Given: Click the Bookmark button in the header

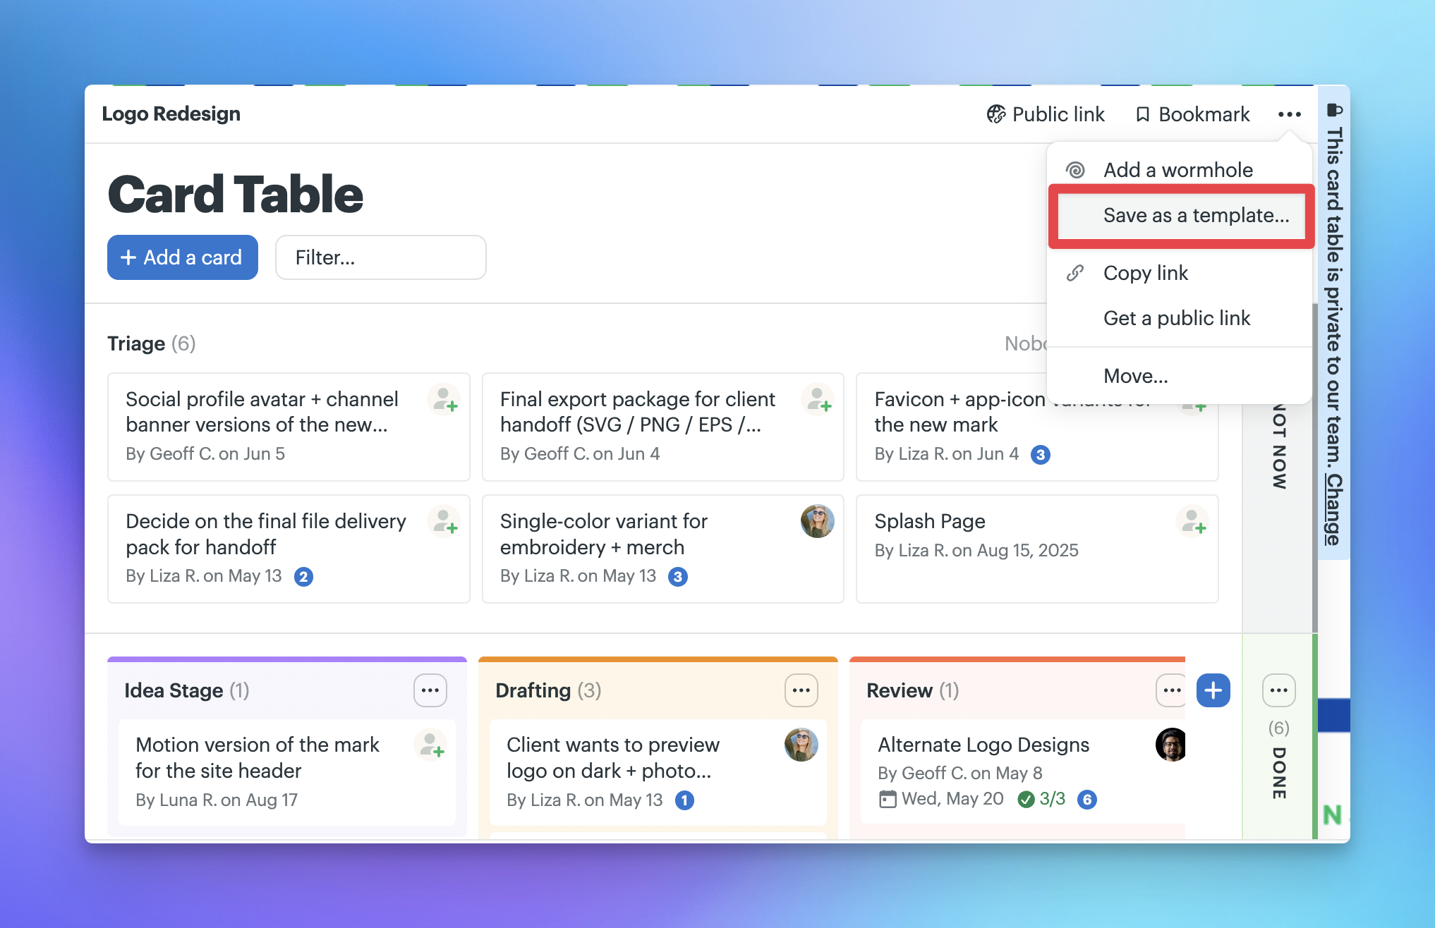Looking at the screenshot, I should (x=1193, y=114).
